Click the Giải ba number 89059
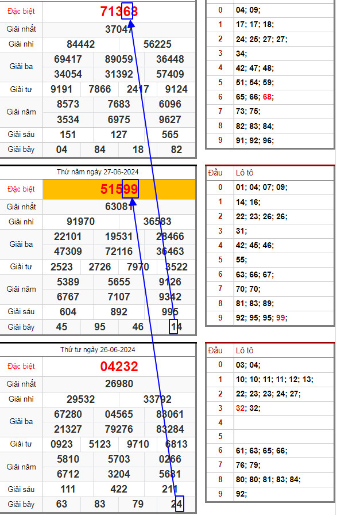 (x=119, y=59)
